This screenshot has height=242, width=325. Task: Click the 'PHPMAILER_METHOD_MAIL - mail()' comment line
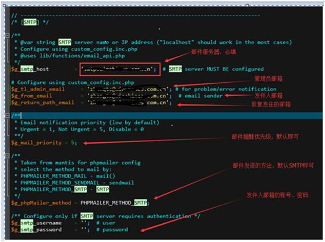click(65, 176)
